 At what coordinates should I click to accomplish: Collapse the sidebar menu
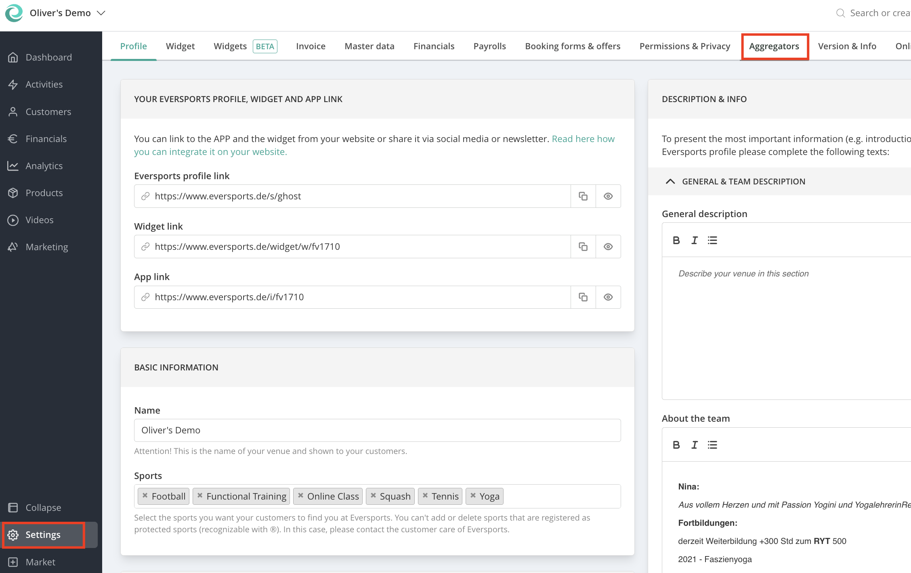pos(43,508)
